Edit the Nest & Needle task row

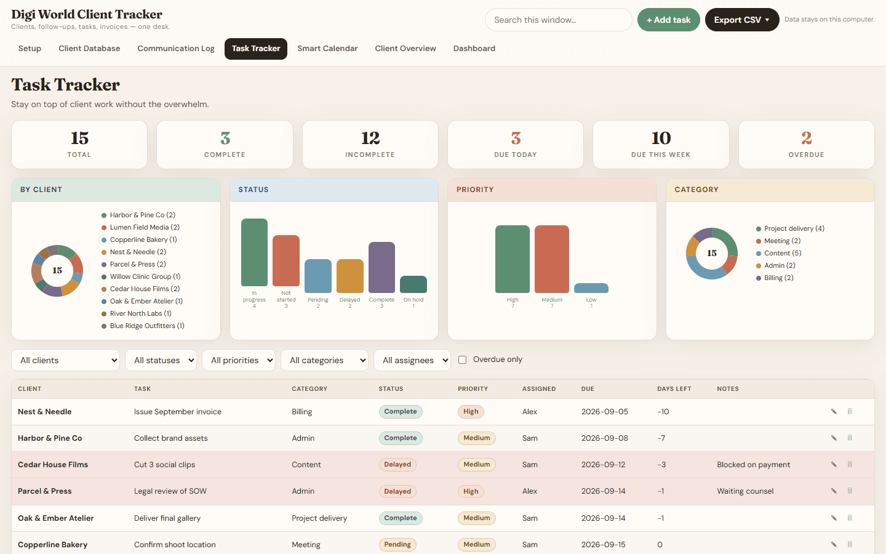pyautogui.click(x=834, y=412)
